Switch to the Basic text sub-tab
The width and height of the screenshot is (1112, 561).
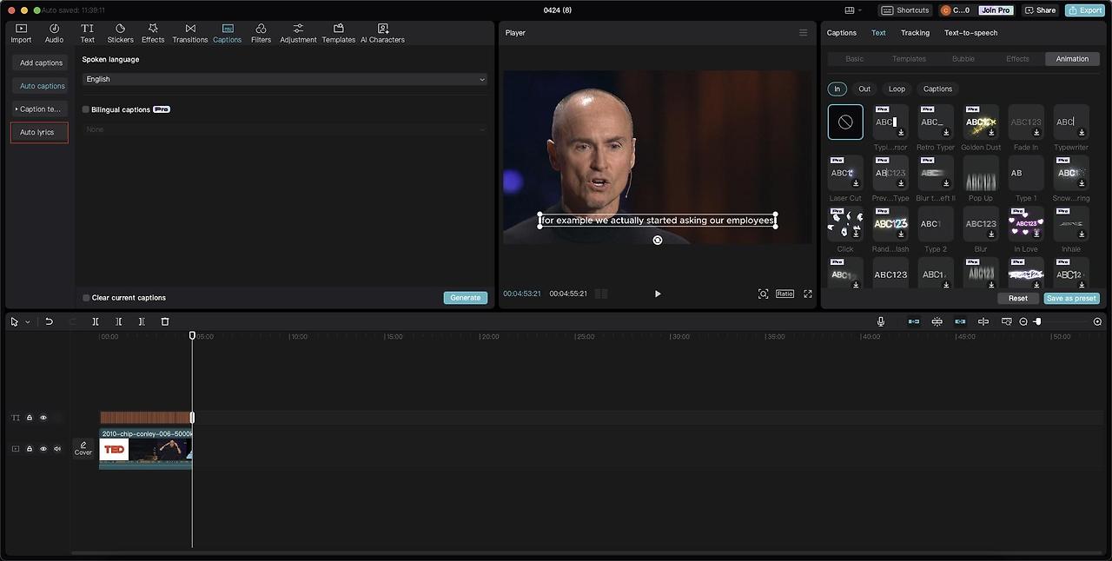pyautogui.click(x=855, y=59)
